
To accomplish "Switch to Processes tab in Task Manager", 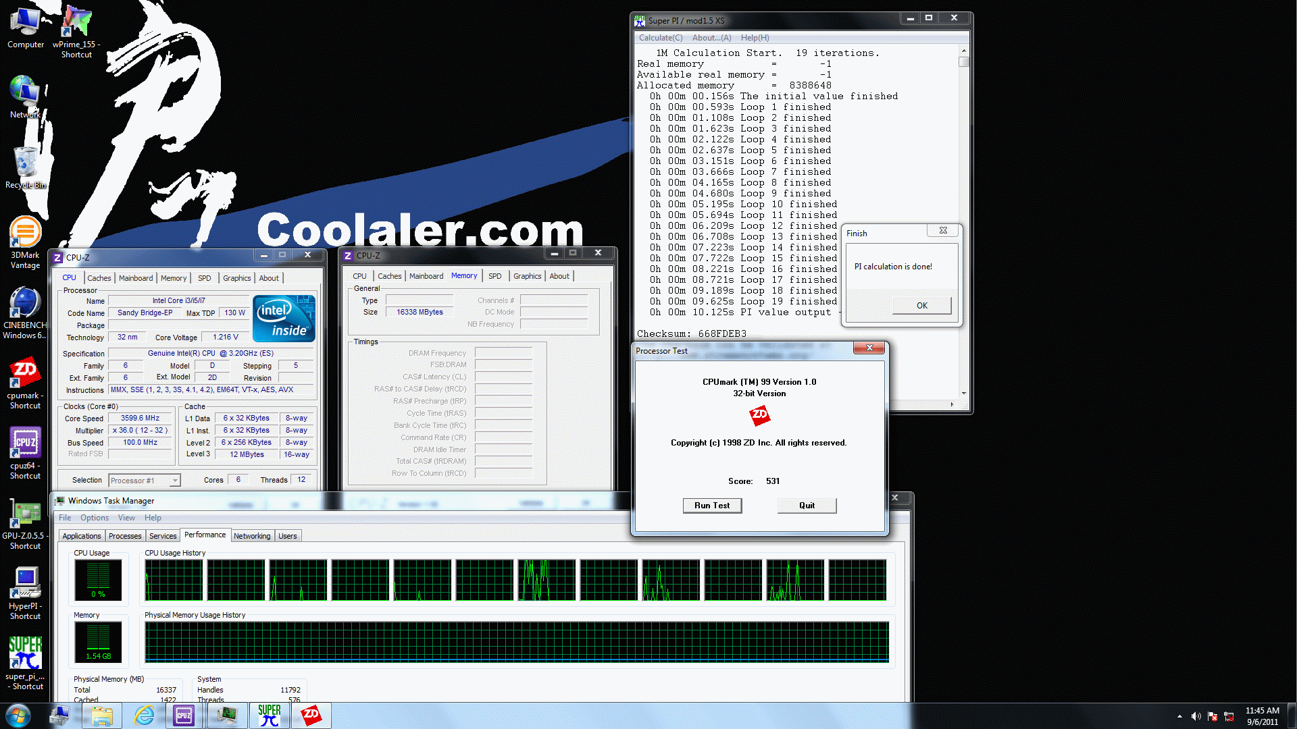I will click(x=125, y=536).
